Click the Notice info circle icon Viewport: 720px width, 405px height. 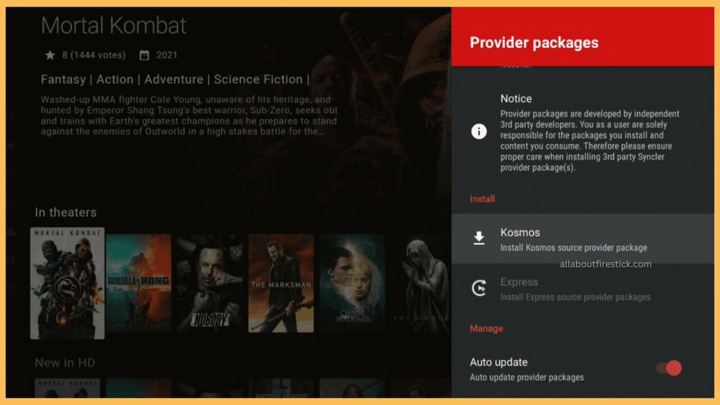pyautogui.click(x=479, y=132)
